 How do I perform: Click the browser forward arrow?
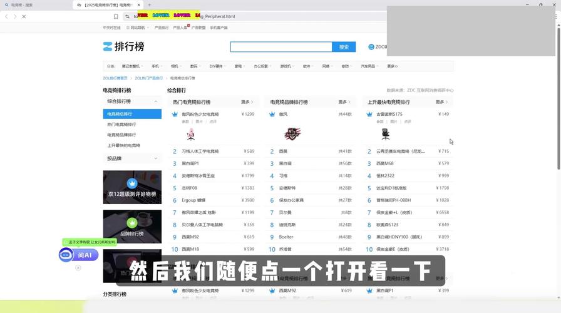click(15, 16)
